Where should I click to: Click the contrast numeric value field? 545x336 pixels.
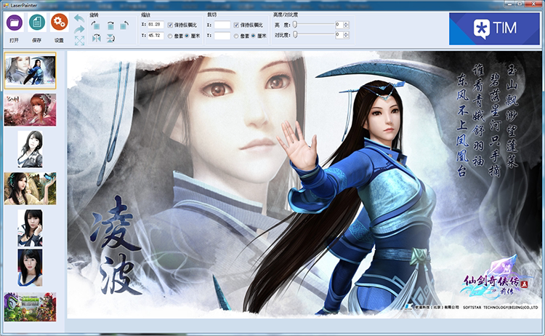pos(339,35)
